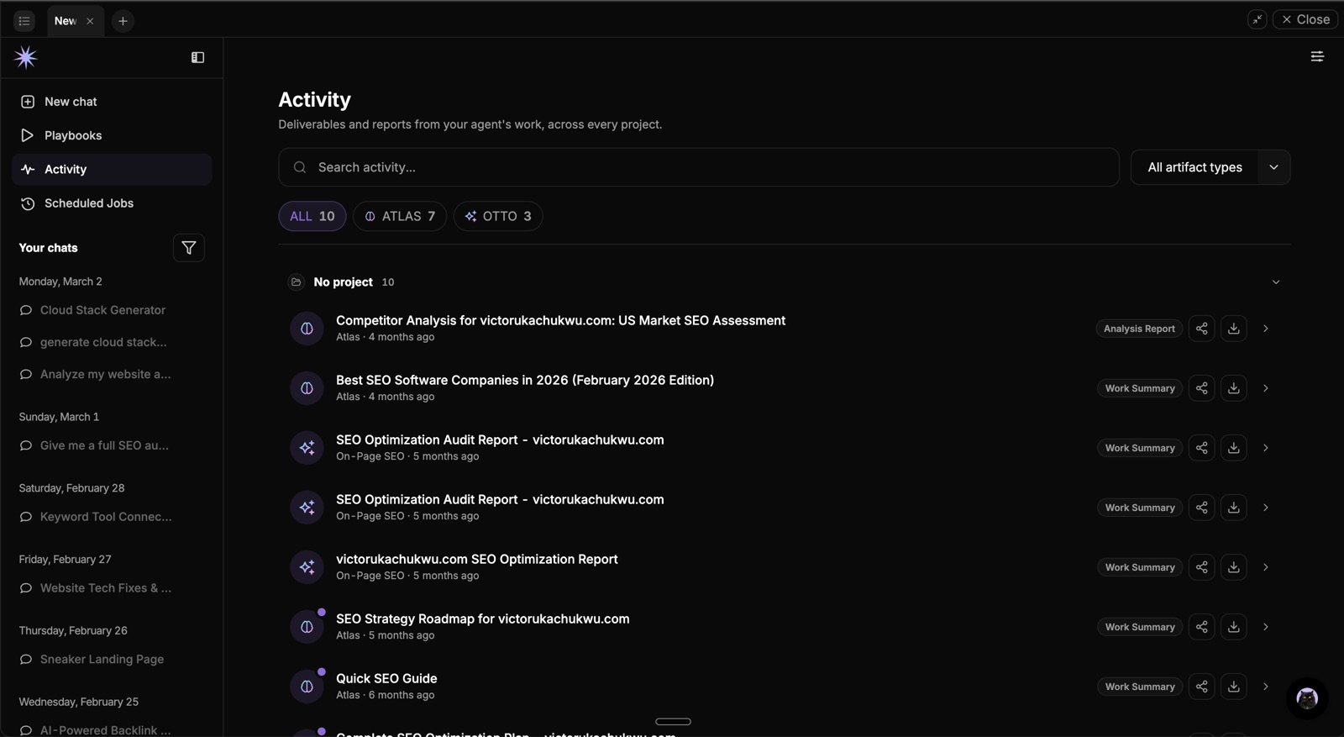Click the bottom drag handle pill

click(673, 721)
